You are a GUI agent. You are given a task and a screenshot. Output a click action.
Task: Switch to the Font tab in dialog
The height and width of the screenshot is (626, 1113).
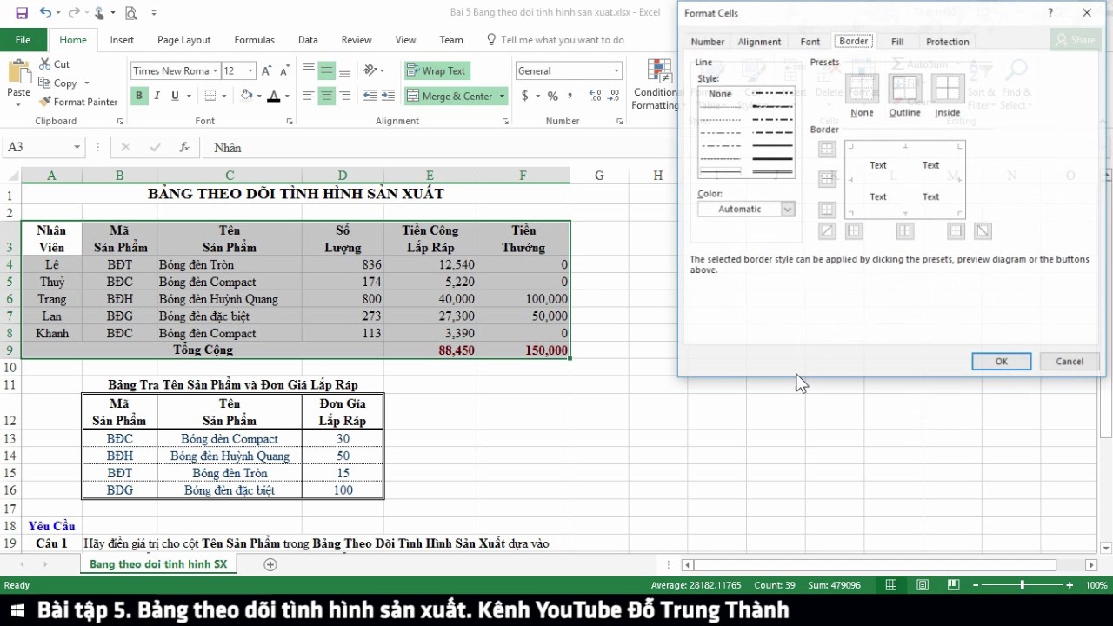[x=810, y=42]
